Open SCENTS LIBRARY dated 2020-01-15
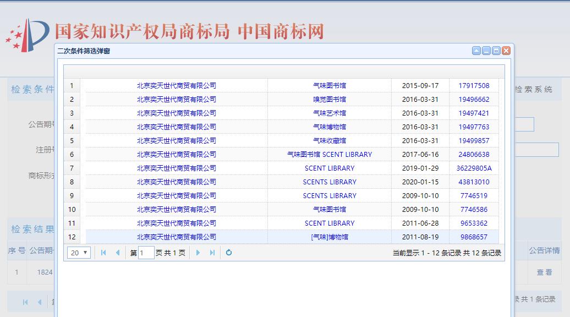The image size is (570, 317). [x=330, y=182]
